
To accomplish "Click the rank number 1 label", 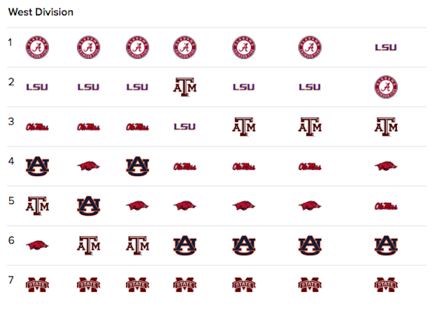I will tap(10, 42).
